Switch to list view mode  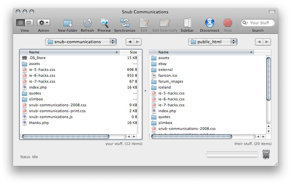[x=21, y=23]
